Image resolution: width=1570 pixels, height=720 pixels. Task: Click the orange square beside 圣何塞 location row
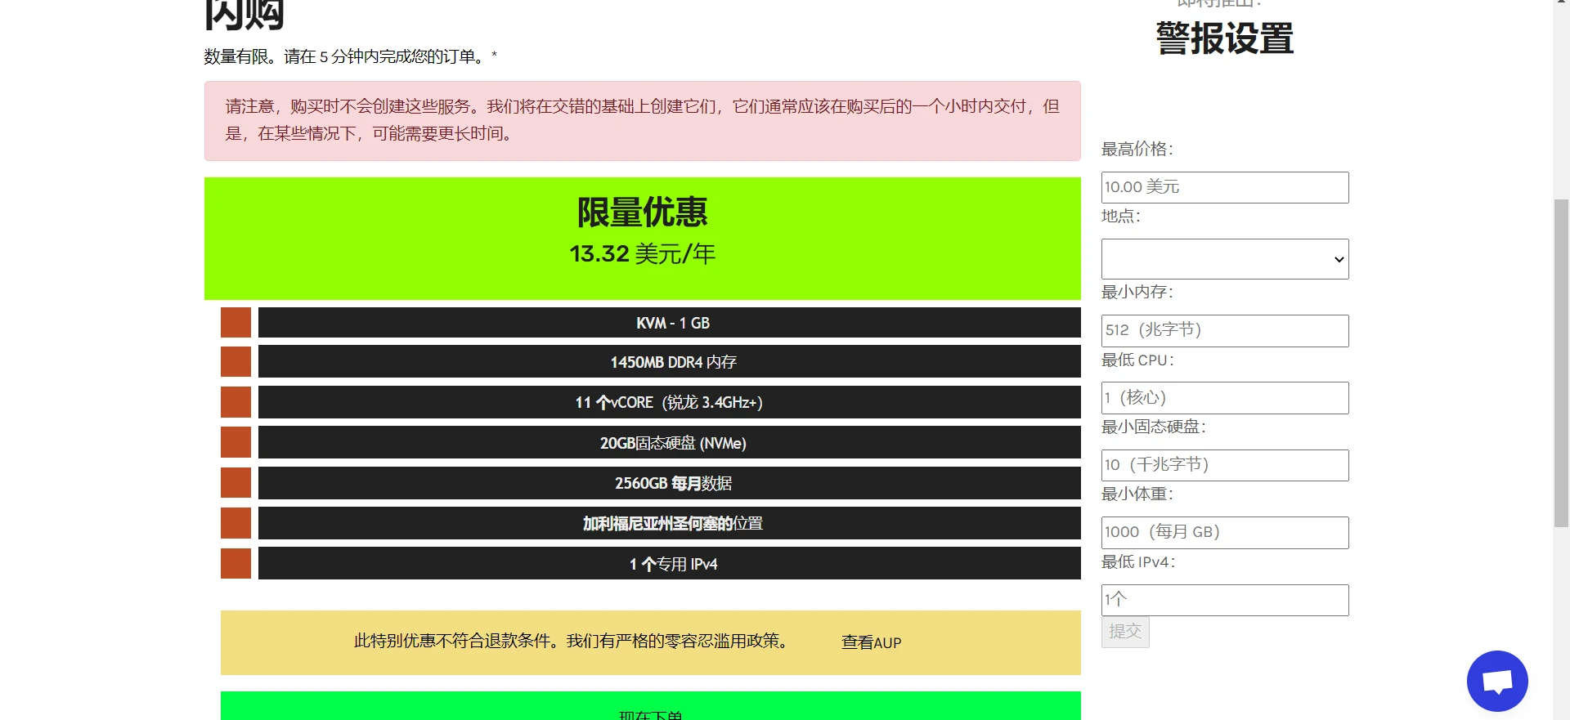(235, 523)
